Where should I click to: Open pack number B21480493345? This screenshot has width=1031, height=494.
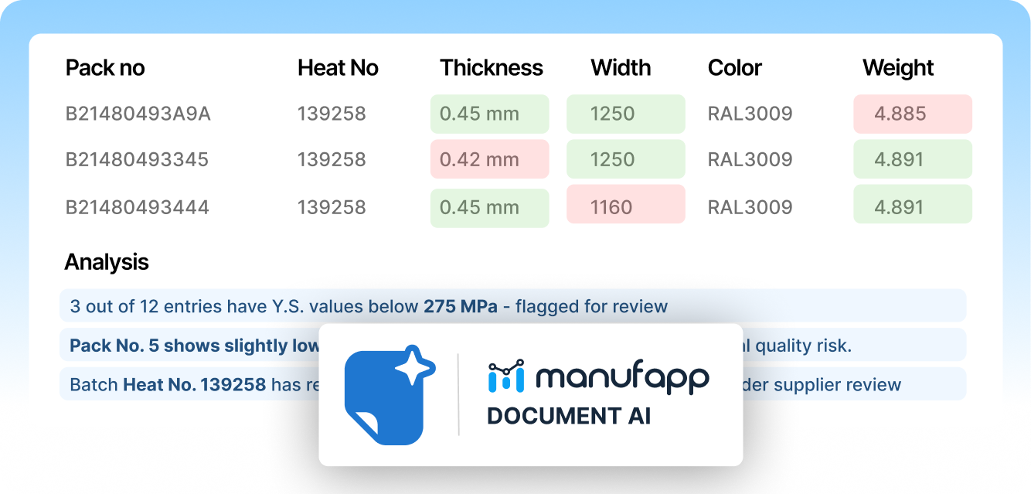[137, 160]
